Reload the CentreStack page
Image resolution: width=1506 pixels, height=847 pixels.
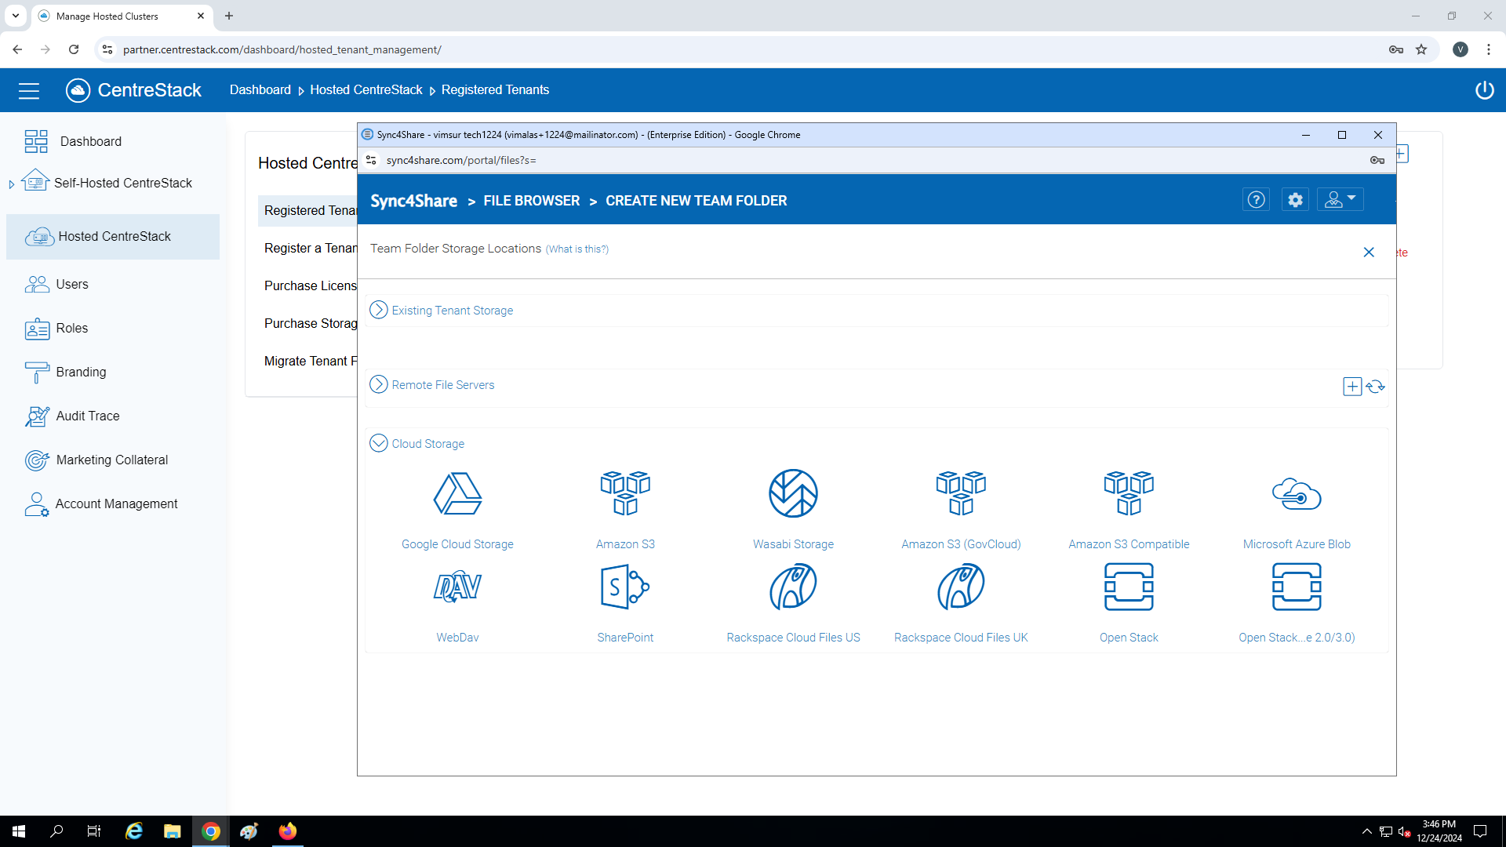[x=74, y=49]
